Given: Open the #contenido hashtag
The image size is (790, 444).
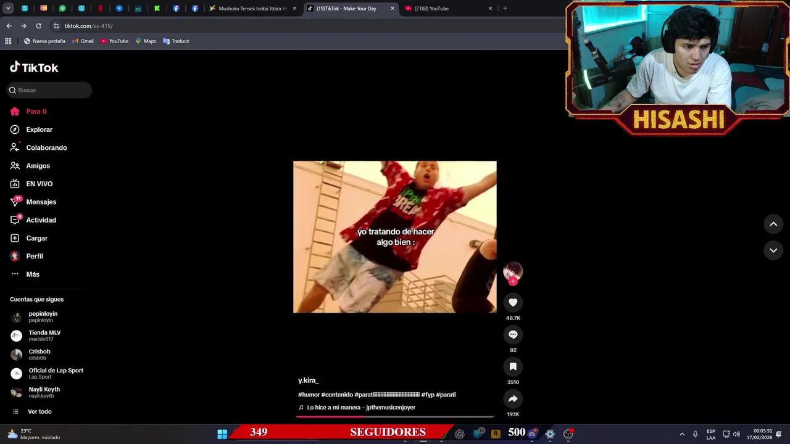Looking at the screenshot, I should coord(337,395).
